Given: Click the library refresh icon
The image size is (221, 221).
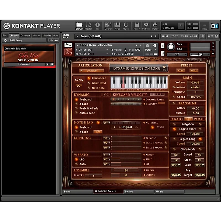Looking at the screenshot, I should click(x=5, y=40).
